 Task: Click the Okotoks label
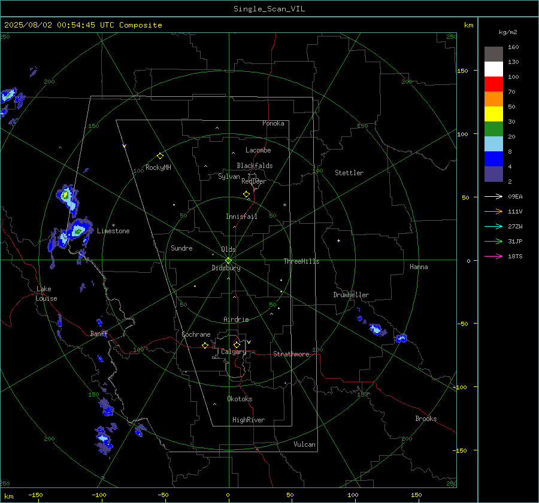[x=240, y=399]
